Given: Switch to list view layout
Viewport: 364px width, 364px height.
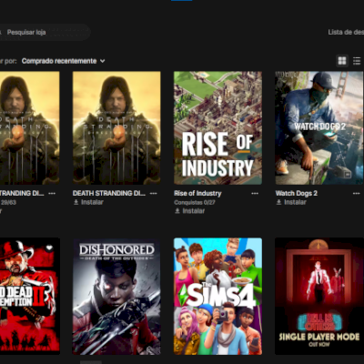Looking at the screenshot, I should point(357,61).
